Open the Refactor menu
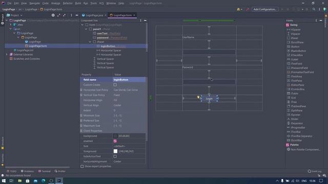328x184 pixels. (x=68, y=3)
